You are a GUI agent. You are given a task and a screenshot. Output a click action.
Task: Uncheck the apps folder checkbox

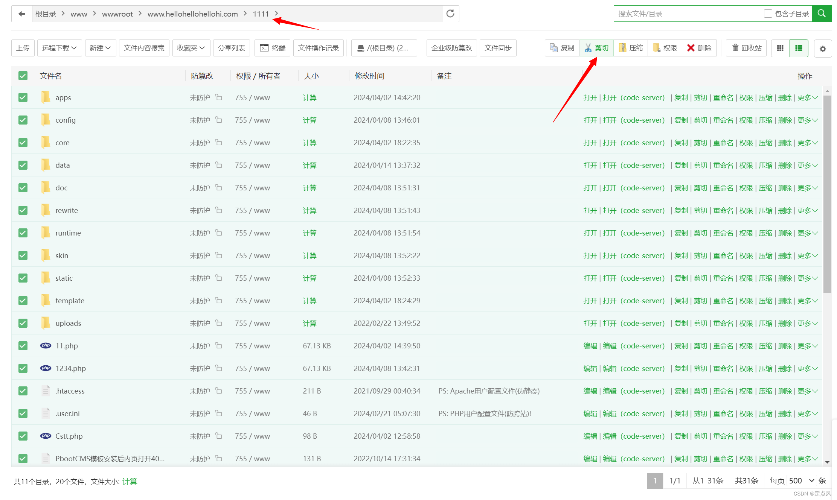23,97
